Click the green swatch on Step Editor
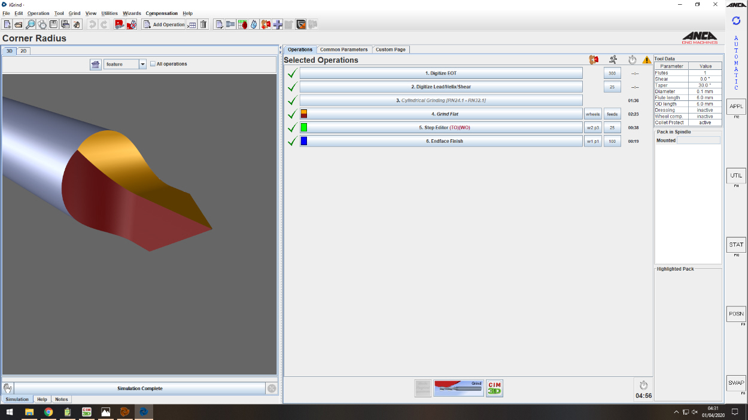Image resolution: width=748 pixels, height=420 pixels. coord(304,128)
